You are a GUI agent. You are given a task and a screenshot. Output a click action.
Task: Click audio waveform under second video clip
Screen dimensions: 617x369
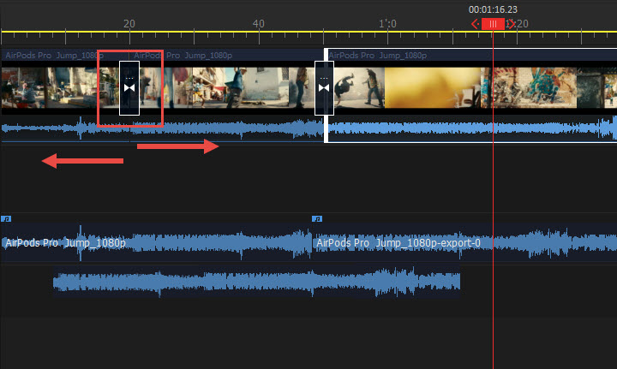[227, 128]
